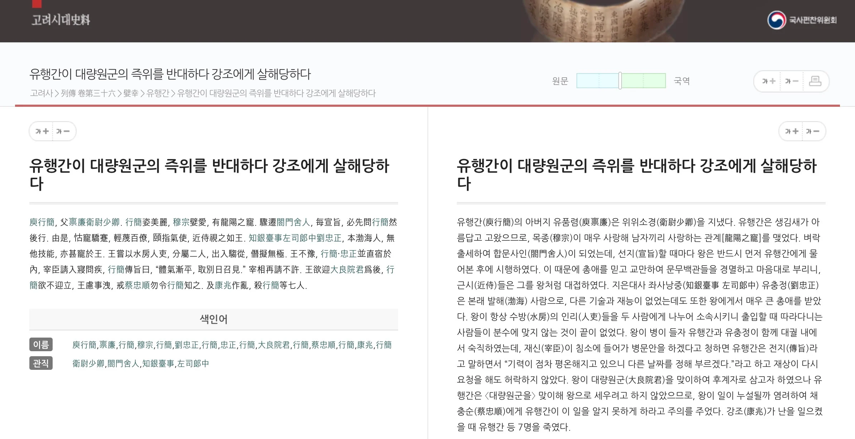Click the 관직 index category badge
The width and height of the screenshot is (855, 439).
[x=41, y=363]
